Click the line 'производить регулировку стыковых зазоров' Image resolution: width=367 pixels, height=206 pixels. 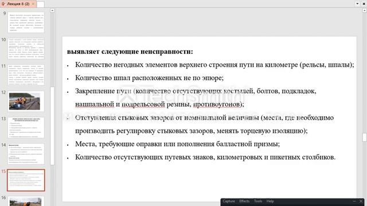[191, 131]
